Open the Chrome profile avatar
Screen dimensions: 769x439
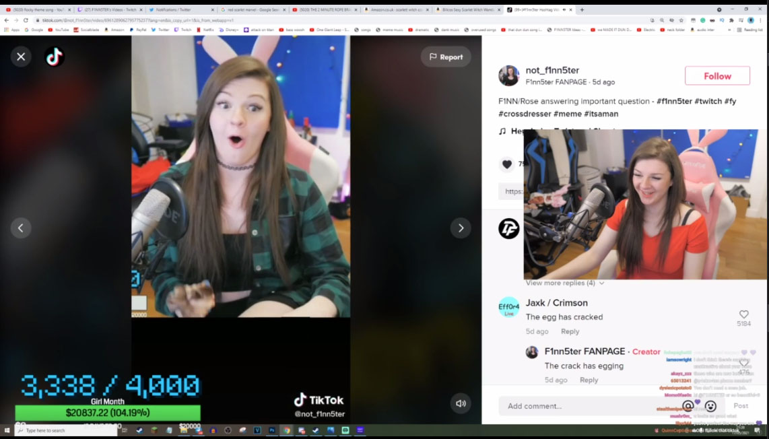750,21
